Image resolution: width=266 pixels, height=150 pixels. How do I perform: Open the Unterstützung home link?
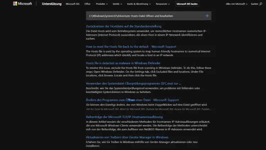51,4
